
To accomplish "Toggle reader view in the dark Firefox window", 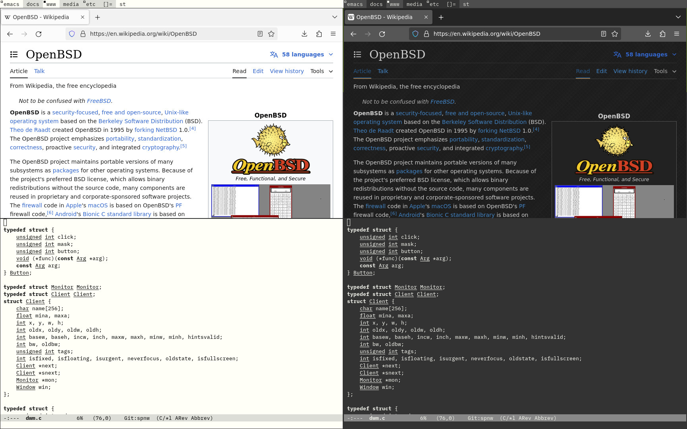I will (x=604, y=34).
